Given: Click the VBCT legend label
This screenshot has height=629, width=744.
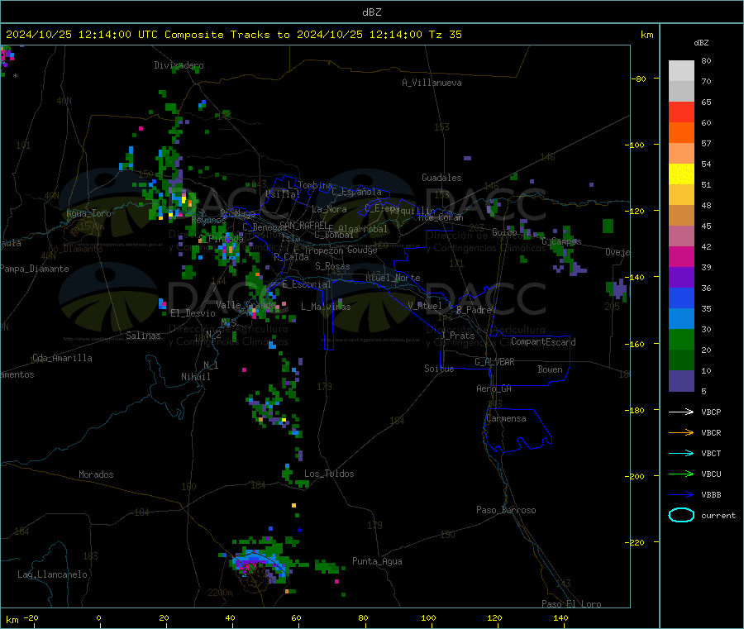Looking at the screenshot, I should pyautogui.click(x=711, y=454).
